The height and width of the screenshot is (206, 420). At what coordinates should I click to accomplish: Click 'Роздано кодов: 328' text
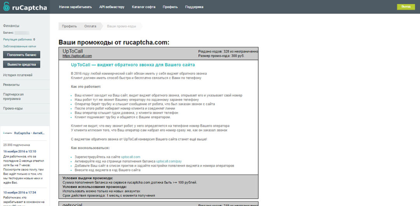click(228, 51)
